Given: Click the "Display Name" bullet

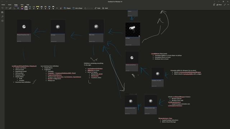Looking at the screenshot, I should pyautogui.click(x=48, y=68).
